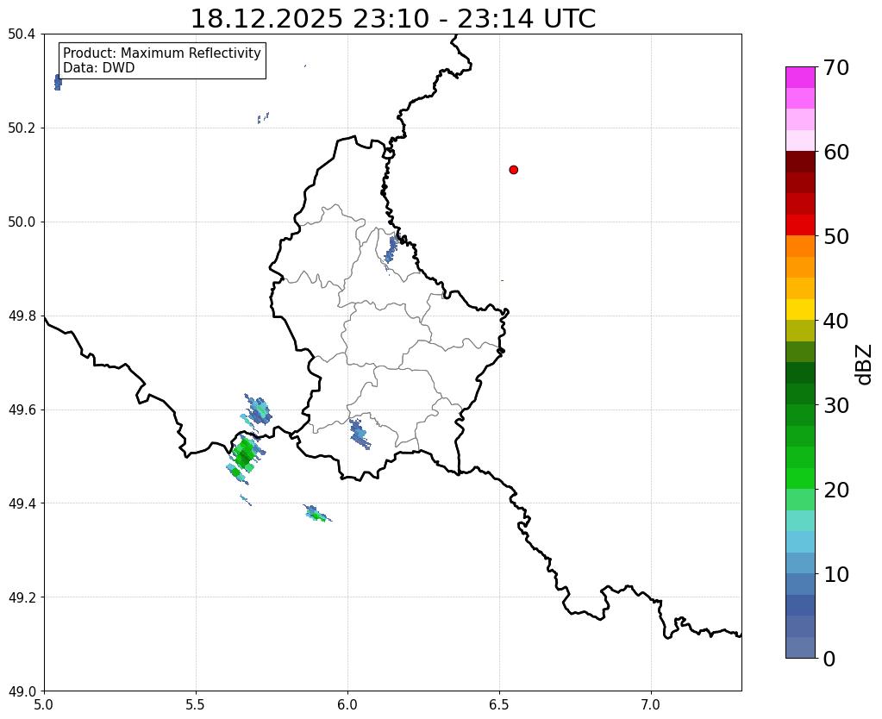The image size is (882, 719).
Task: Click the 'Product: Maximum Reflectivity' label
Action: (x=162, y=53)
